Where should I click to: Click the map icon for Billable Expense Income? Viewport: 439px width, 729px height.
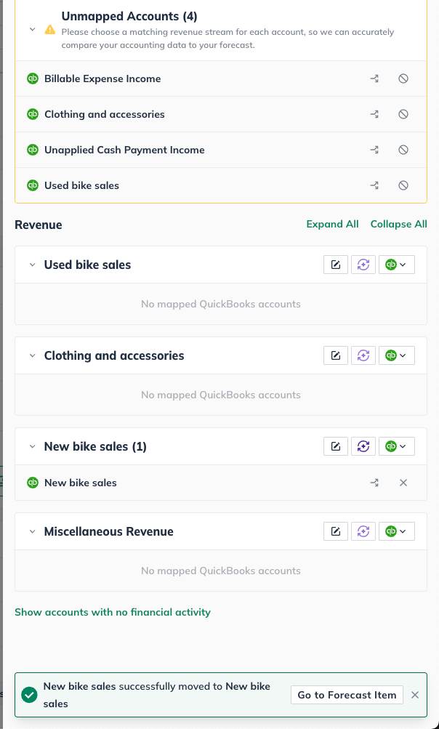tap(375, 78)
